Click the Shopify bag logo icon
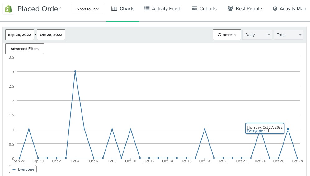This screenshot has width=310, height=176. point(8,9)
